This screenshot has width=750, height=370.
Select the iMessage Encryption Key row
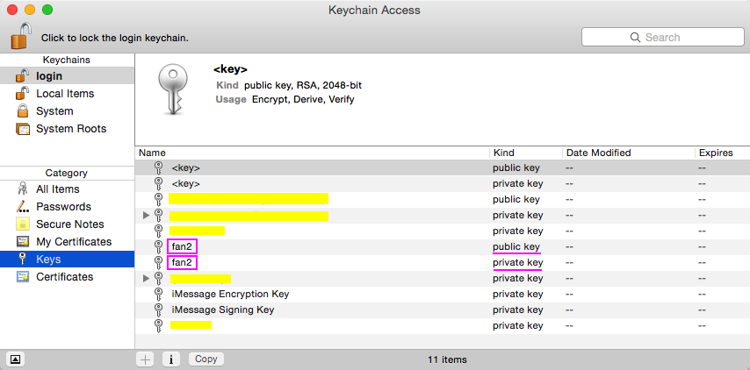tap(443, 294)
